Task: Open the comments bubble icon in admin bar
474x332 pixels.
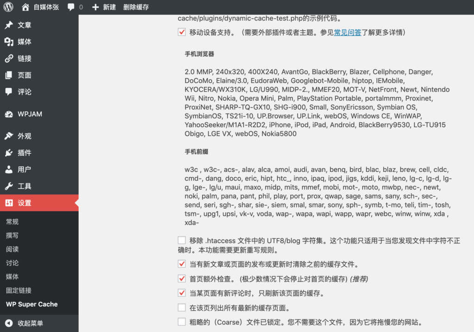Action: click(x=71, y=7)
